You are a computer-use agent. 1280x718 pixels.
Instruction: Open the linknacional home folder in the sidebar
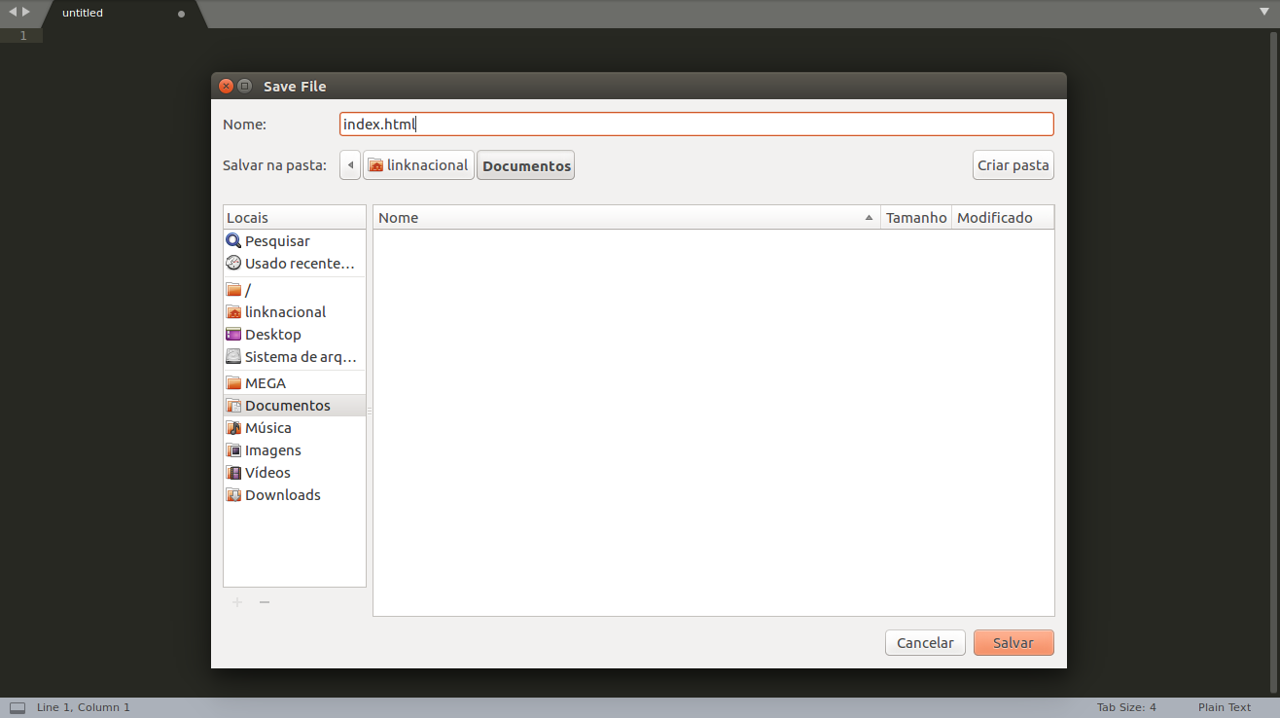click(284, 312)
